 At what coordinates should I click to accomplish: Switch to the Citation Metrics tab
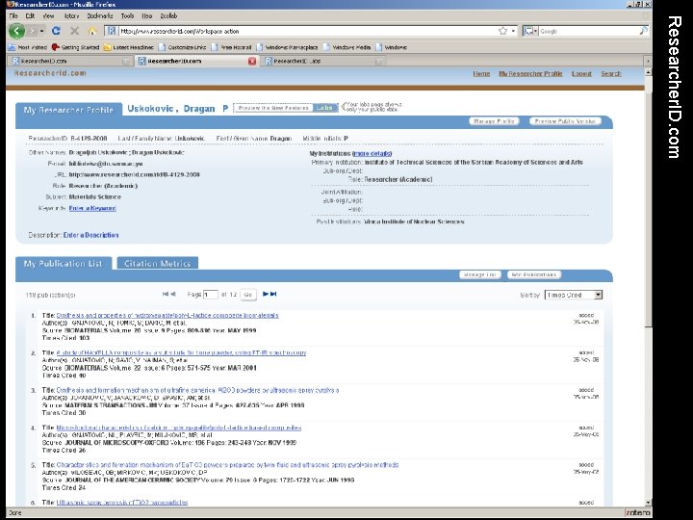(157, 264)
